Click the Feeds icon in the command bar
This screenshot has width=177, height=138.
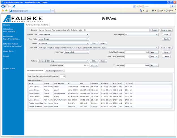pyautogui.click(x=147, y=11)
